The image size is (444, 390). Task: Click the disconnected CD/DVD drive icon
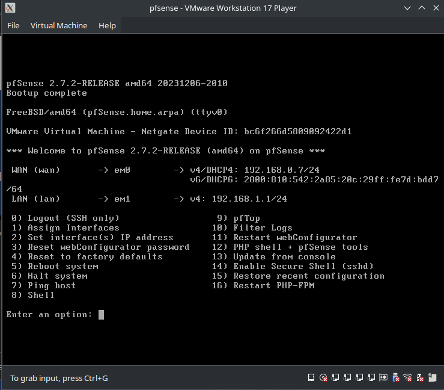click(x=323, y=378)
